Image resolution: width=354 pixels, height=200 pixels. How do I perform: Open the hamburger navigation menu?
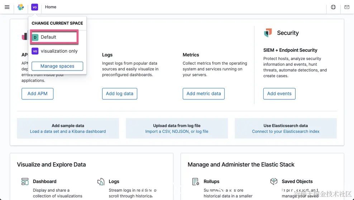click(x=7, y=7)
